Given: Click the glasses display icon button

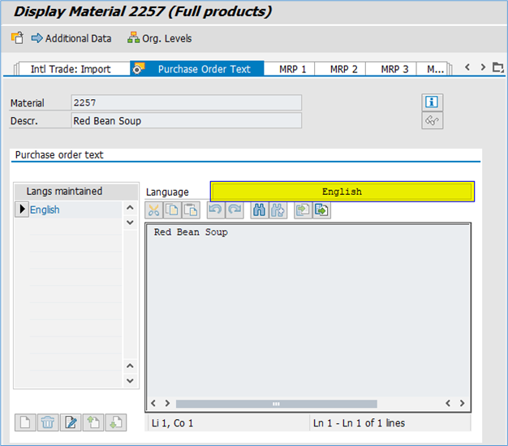Looking at the screenshot, I should tap(432, 121).
